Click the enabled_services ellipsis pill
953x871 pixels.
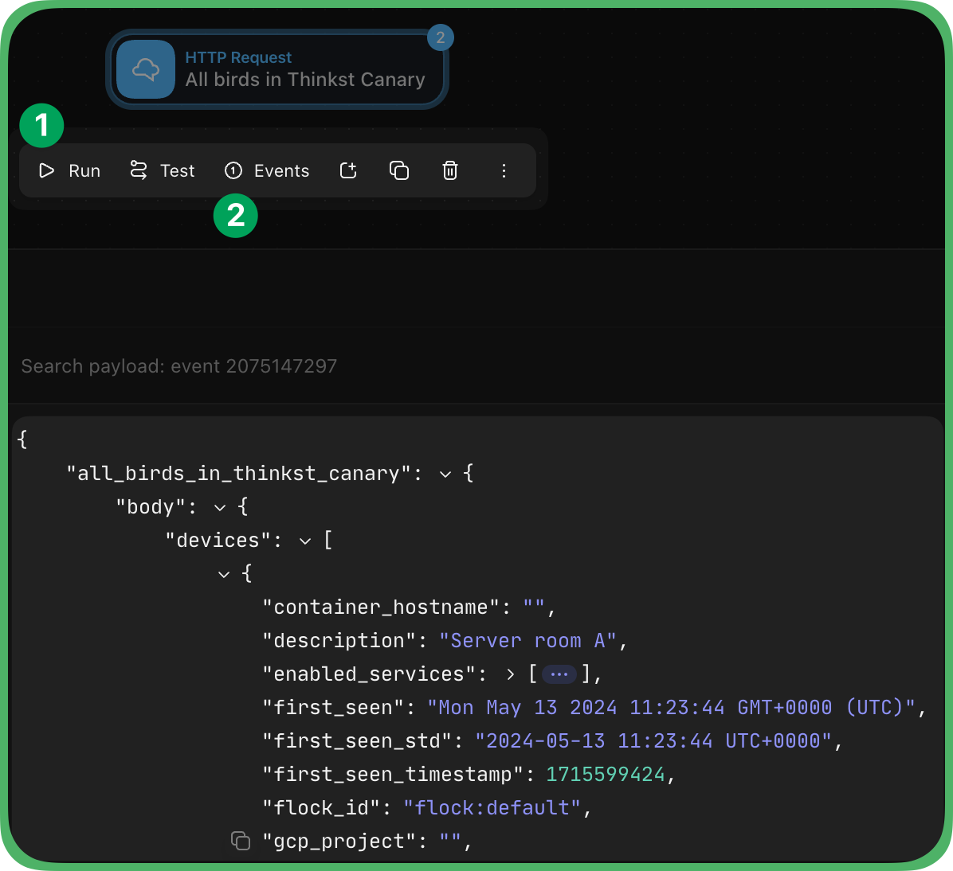tap(559, 674)
